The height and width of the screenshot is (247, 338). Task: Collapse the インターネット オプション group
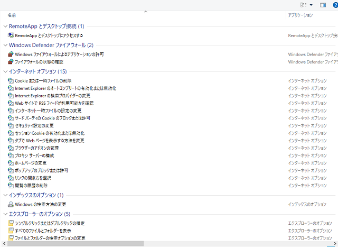coord(5,71)
